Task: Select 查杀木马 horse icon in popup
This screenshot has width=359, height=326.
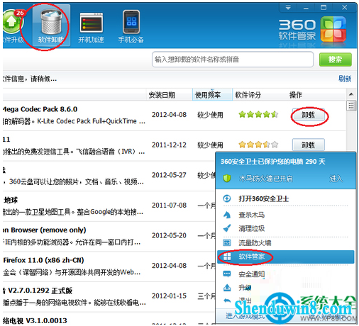Action: click(x=227, y=215)
